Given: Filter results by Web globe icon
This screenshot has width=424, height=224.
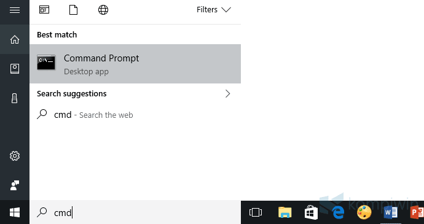Looking at the screenshot, I should coord(103,10).
